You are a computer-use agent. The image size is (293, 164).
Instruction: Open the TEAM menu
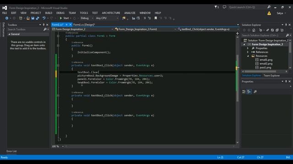click(72, 13)
